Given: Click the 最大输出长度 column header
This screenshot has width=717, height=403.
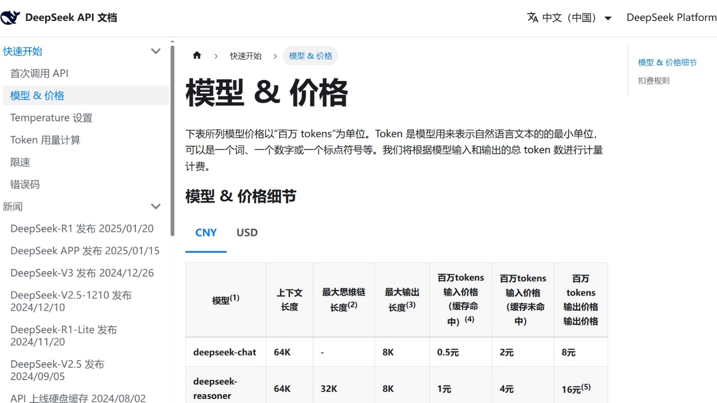Looking at the screenshot, I should (x=402, y=300).
